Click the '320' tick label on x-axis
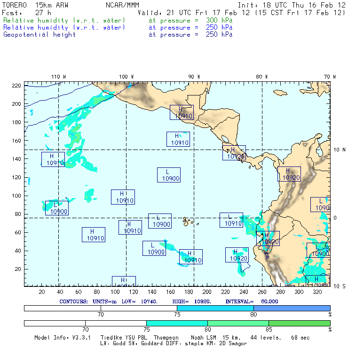 [x=317, y=292]
